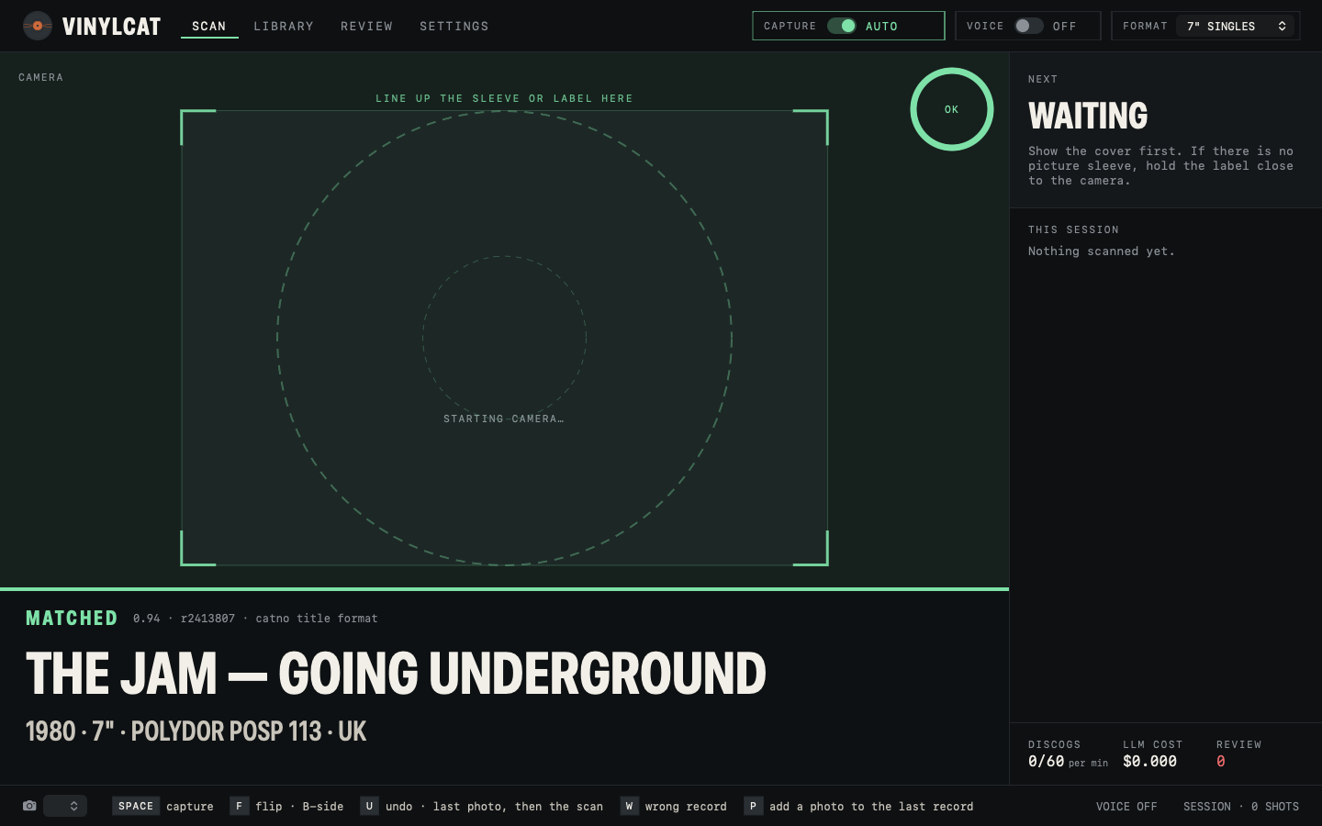Open the Library tab
Image resolution: width=1322 pixels, height=826 pixels.
284,26
